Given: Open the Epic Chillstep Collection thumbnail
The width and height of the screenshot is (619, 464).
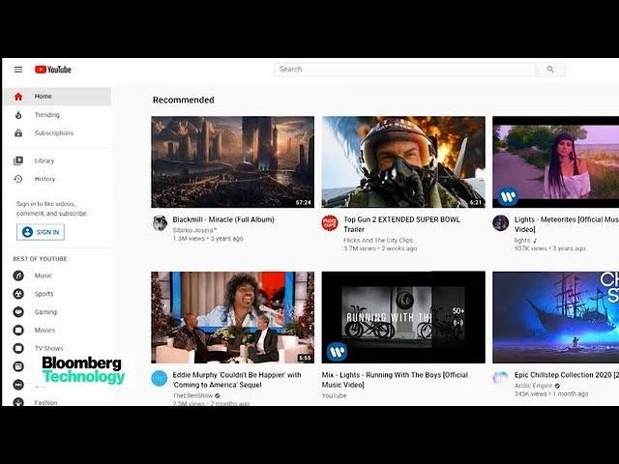Looking at the screenshot, I should click(555, 317).
